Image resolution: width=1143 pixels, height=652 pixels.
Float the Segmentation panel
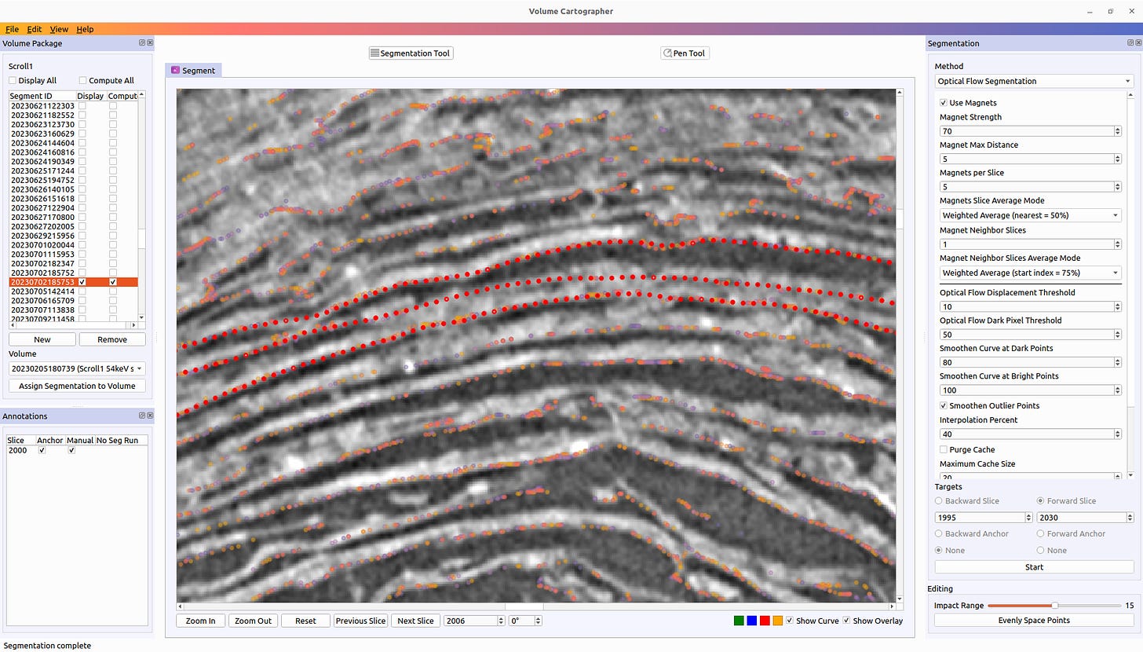coord(1130,43)
